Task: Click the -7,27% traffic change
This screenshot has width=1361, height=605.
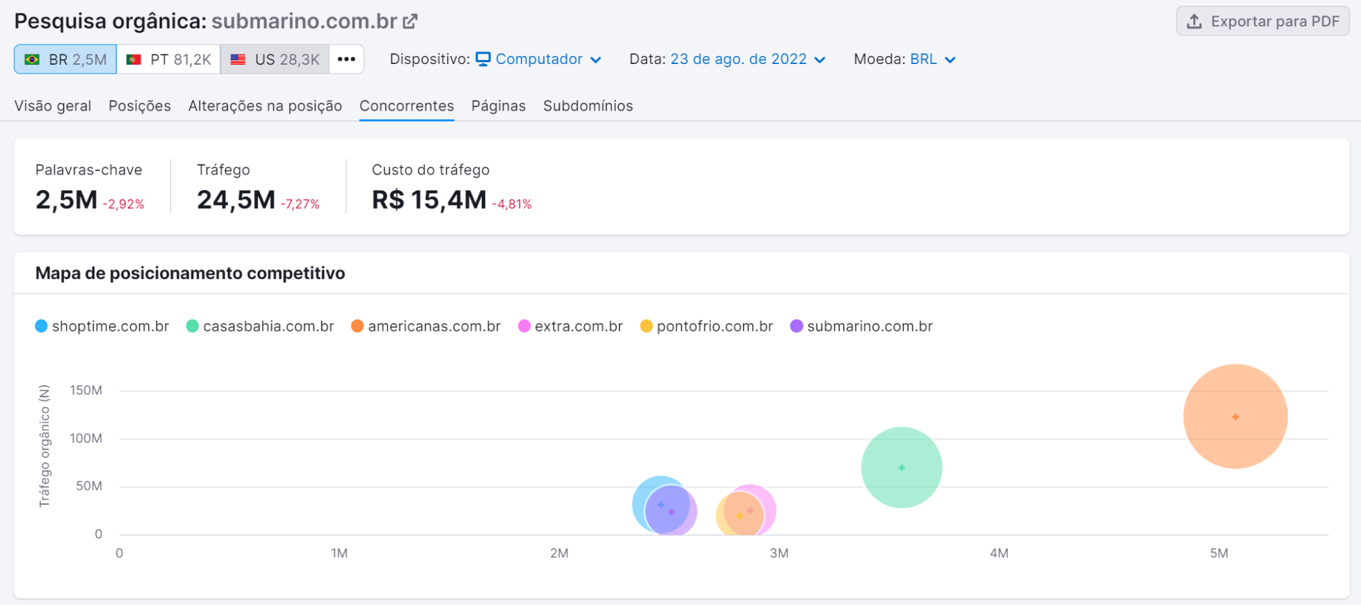Action: coord(300,204)
